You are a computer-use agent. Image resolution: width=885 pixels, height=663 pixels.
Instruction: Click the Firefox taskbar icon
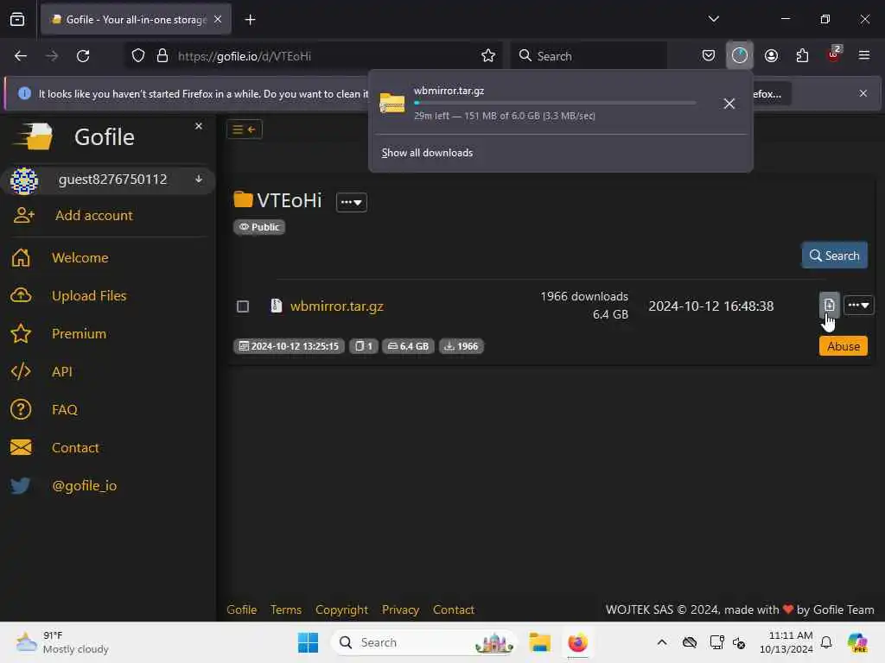point(577,642)
